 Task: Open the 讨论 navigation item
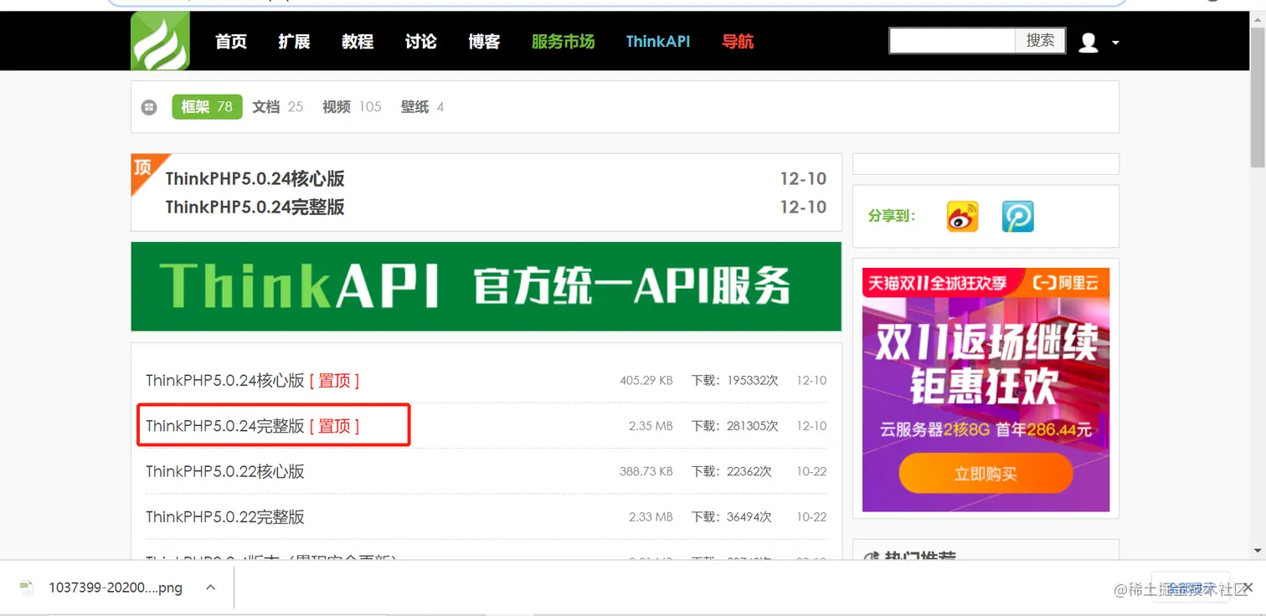421,42
